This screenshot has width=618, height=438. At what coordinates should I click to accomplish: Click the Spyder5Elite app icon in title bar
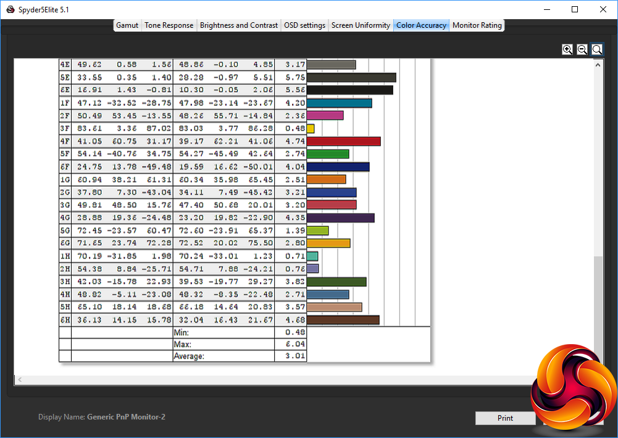pos(10,9)
